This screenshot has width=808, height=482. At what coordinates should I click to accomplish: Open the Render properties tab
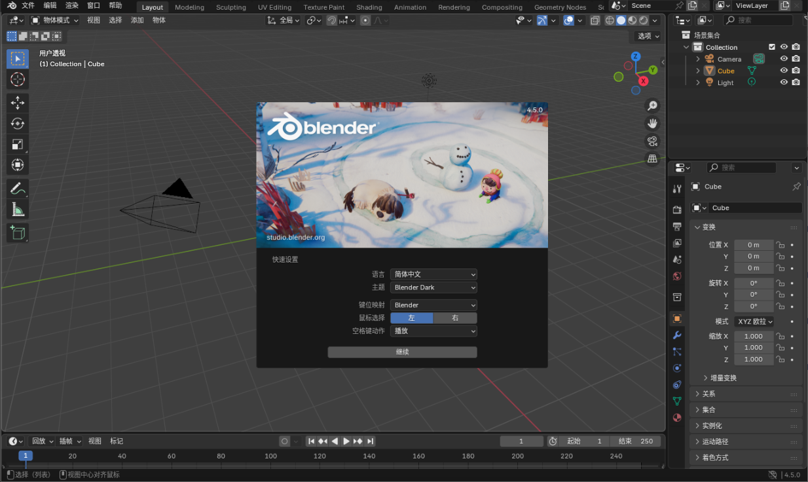[x=677, y=210]
